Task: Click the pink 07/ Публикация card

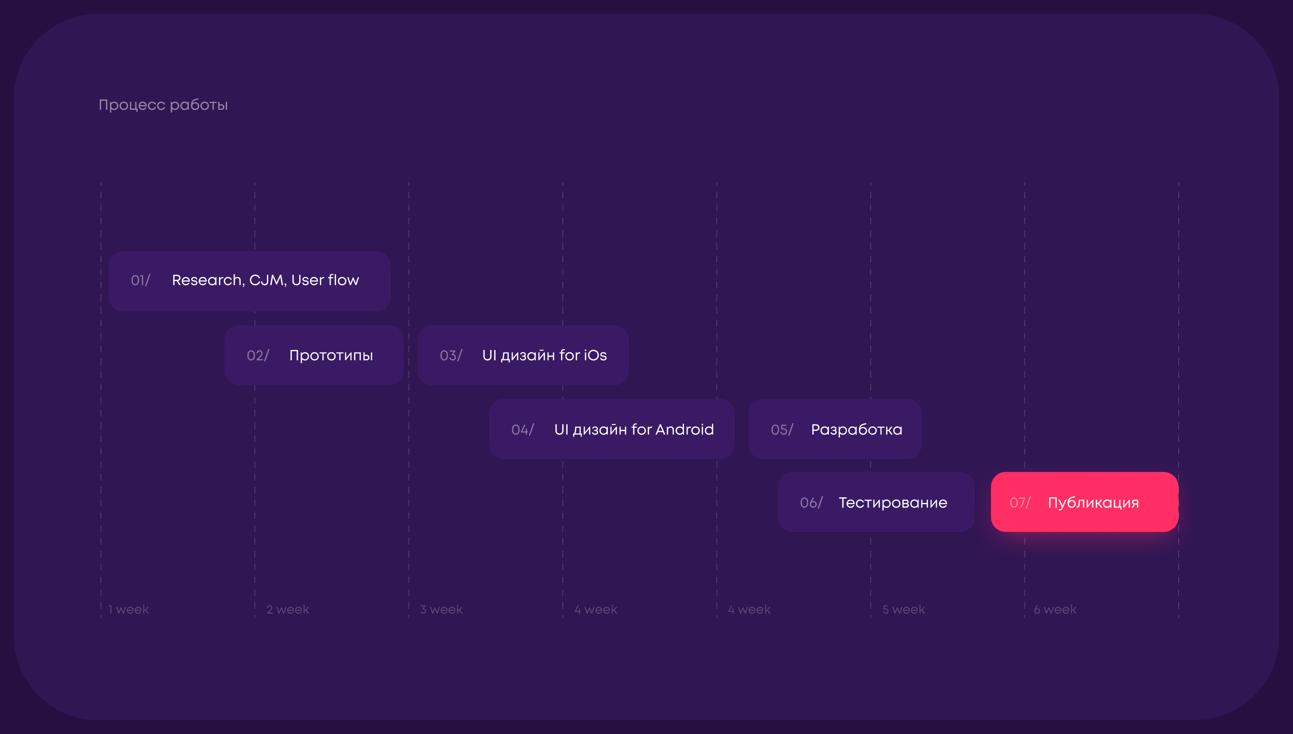Action: tap(1085, 502)
